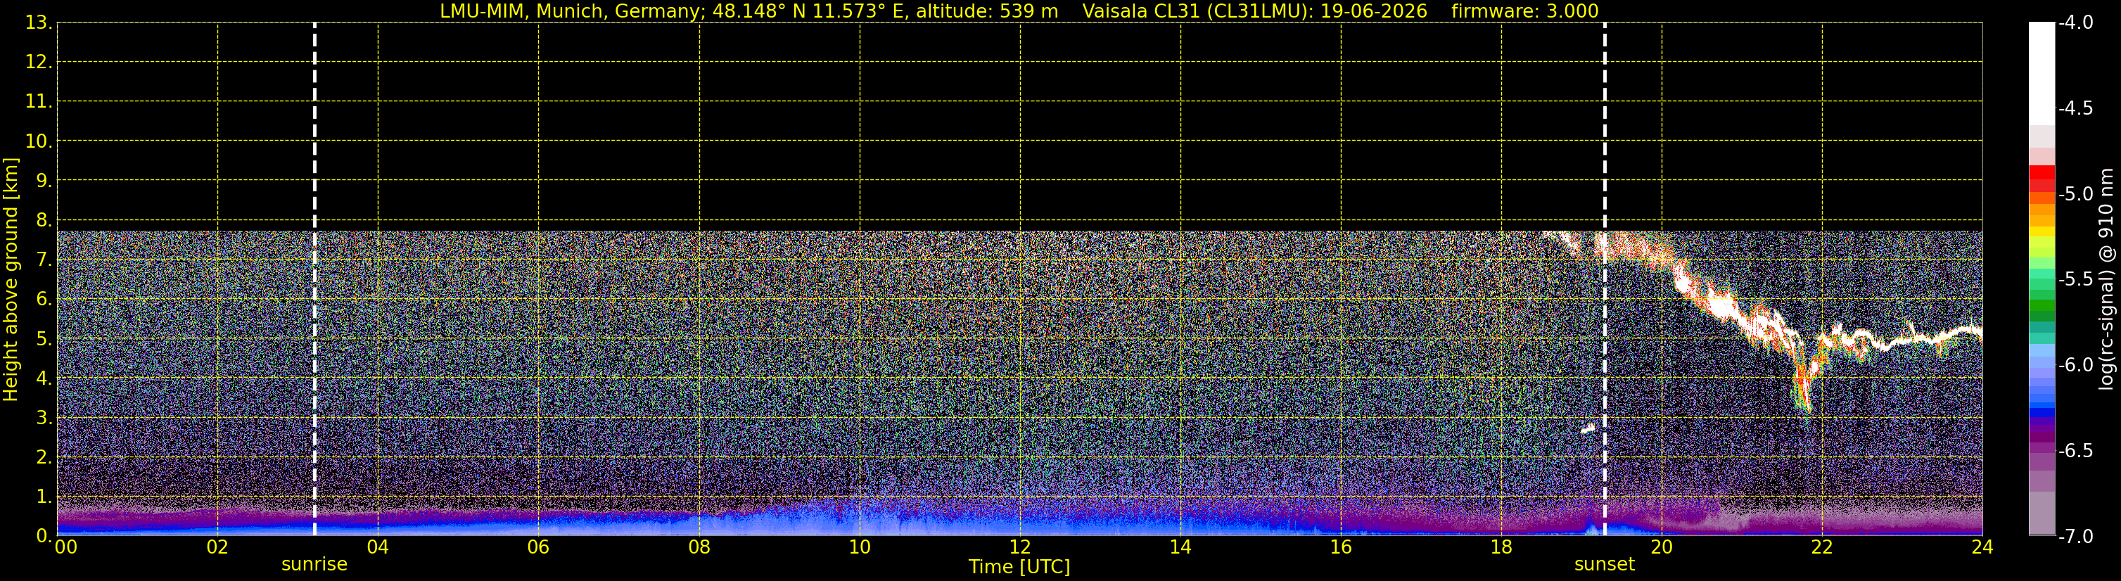Click the 'sunset' label below the axis

(1604, 565)
